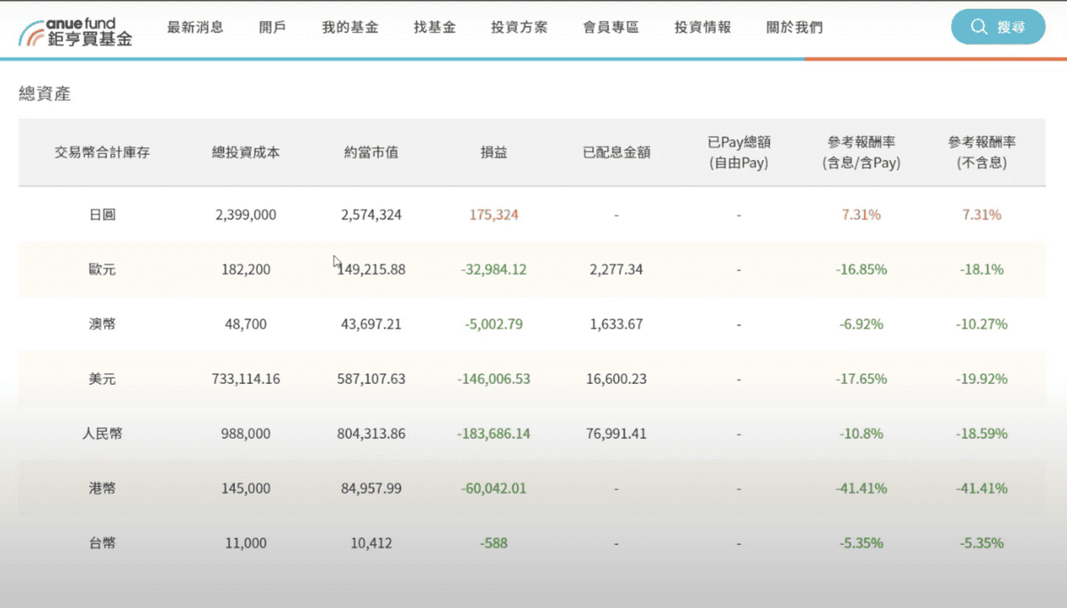Click the -10.27% return value
1067x608 pixels.
pos(983,324)
